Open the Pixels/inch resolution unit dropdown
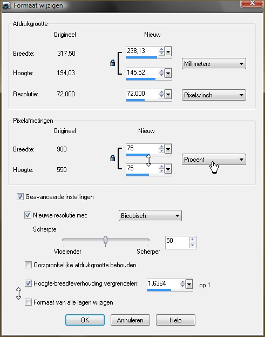Screen dimensions: 265x337 click(214, 95)
